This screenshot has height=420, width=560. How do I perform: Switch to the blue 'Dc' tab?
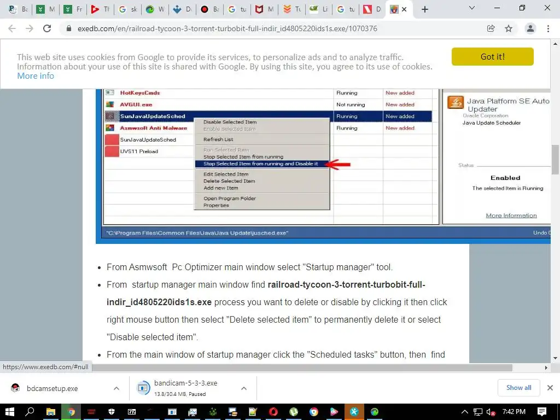pyautogui.click(x=182, y=9)
